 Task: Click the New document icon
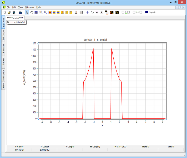[x=4, y=12]
